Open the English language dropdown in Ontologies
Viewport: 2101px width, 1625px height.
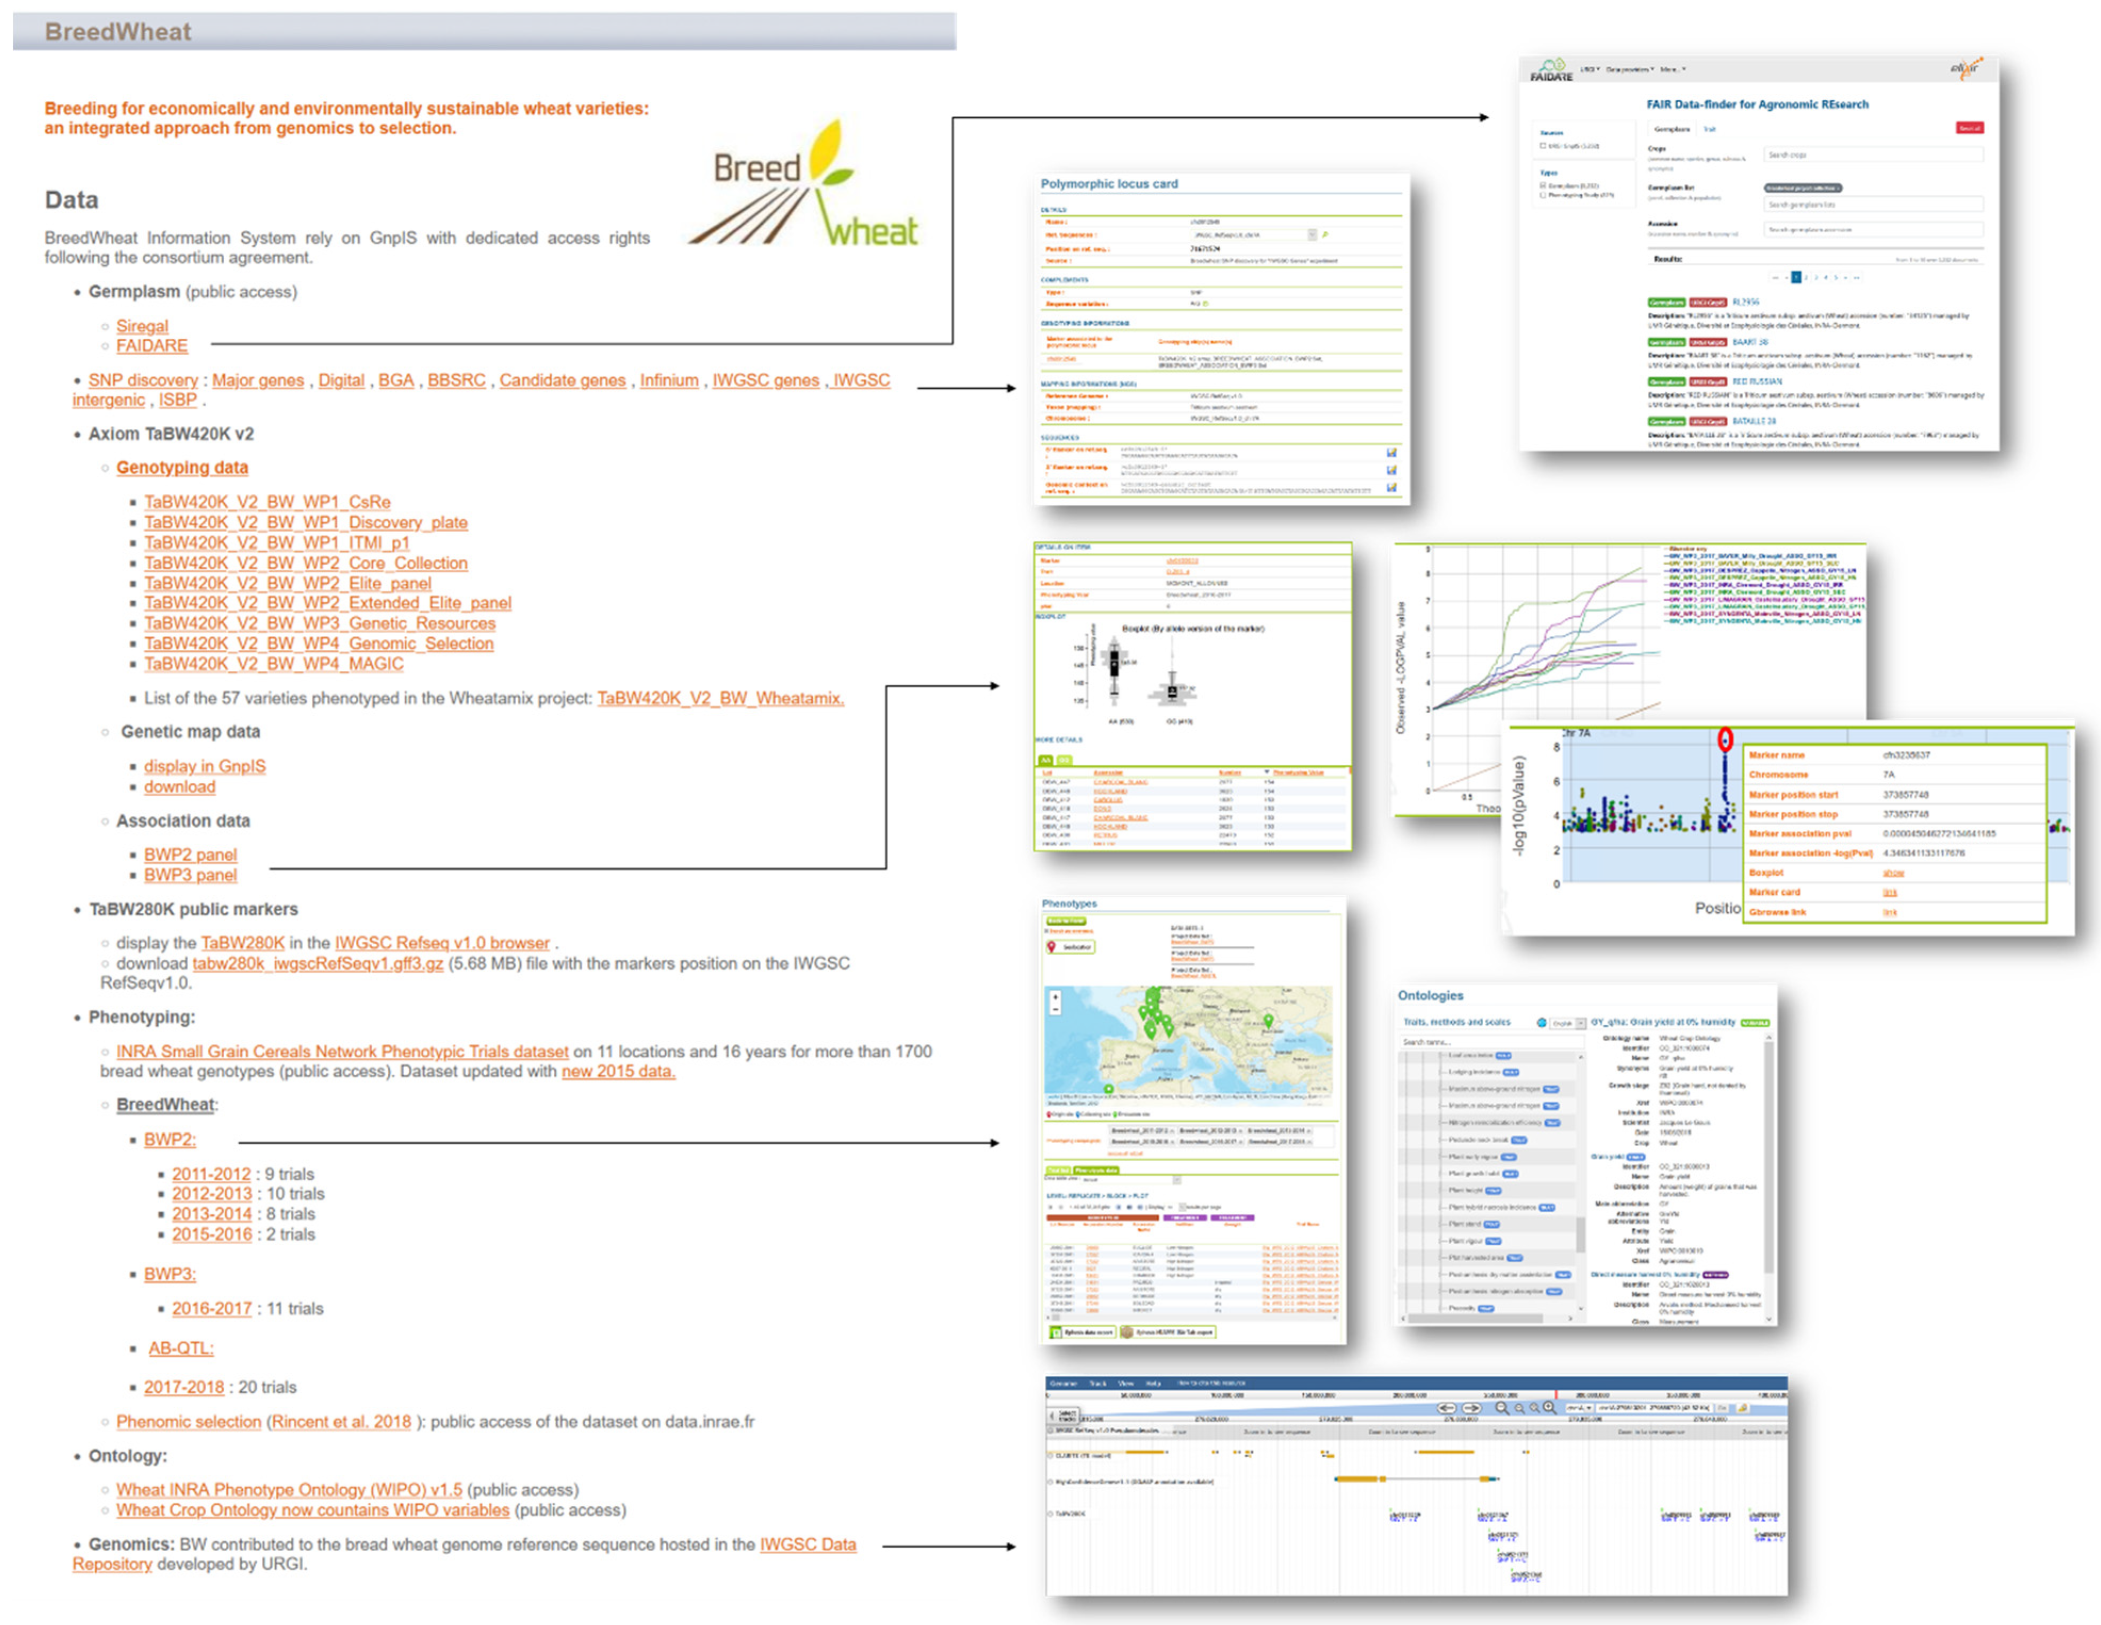click(x=1568, y=1024)
